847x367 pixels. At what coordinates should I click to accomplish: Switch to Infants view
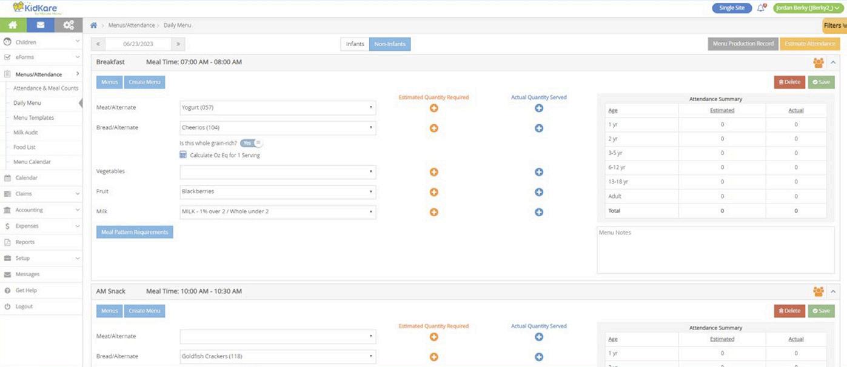[355, 44]
